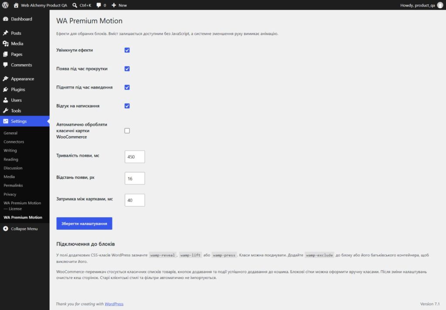
Task: Open the Reading settings submenu
Action: pos(11,160)
